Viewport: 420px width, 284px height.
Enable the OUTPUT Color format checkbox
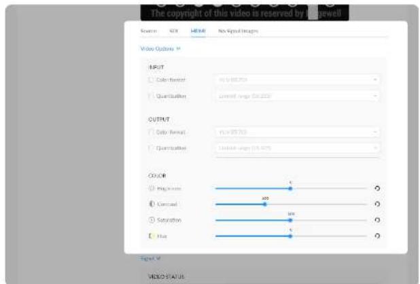(151, 132)
